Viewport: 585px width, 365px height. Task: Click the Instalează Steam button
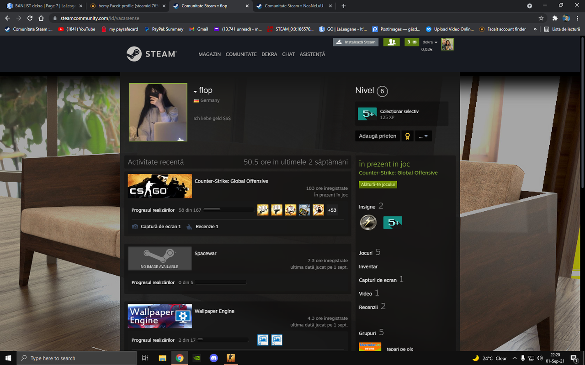click(356, 42)
